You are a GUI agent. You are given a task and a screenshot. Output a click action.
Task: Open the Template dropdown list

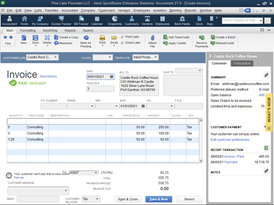coord(156,57)
